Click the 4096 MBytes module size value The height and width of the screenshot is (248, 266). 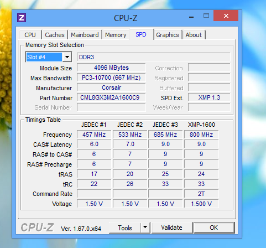click(x=111, y=68)
